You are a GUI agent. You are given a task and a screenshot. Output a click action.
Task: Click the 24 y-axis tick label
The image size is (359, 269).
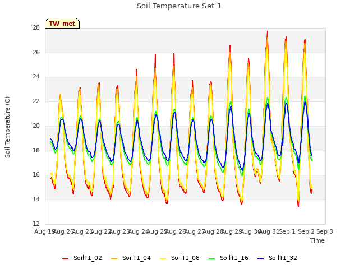tap(36, 77)
